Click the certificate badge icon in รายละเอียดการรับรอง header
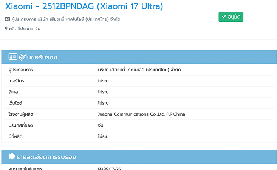Image resolution: width=277 pixels, height=170 pixels. tap(12, 156)
